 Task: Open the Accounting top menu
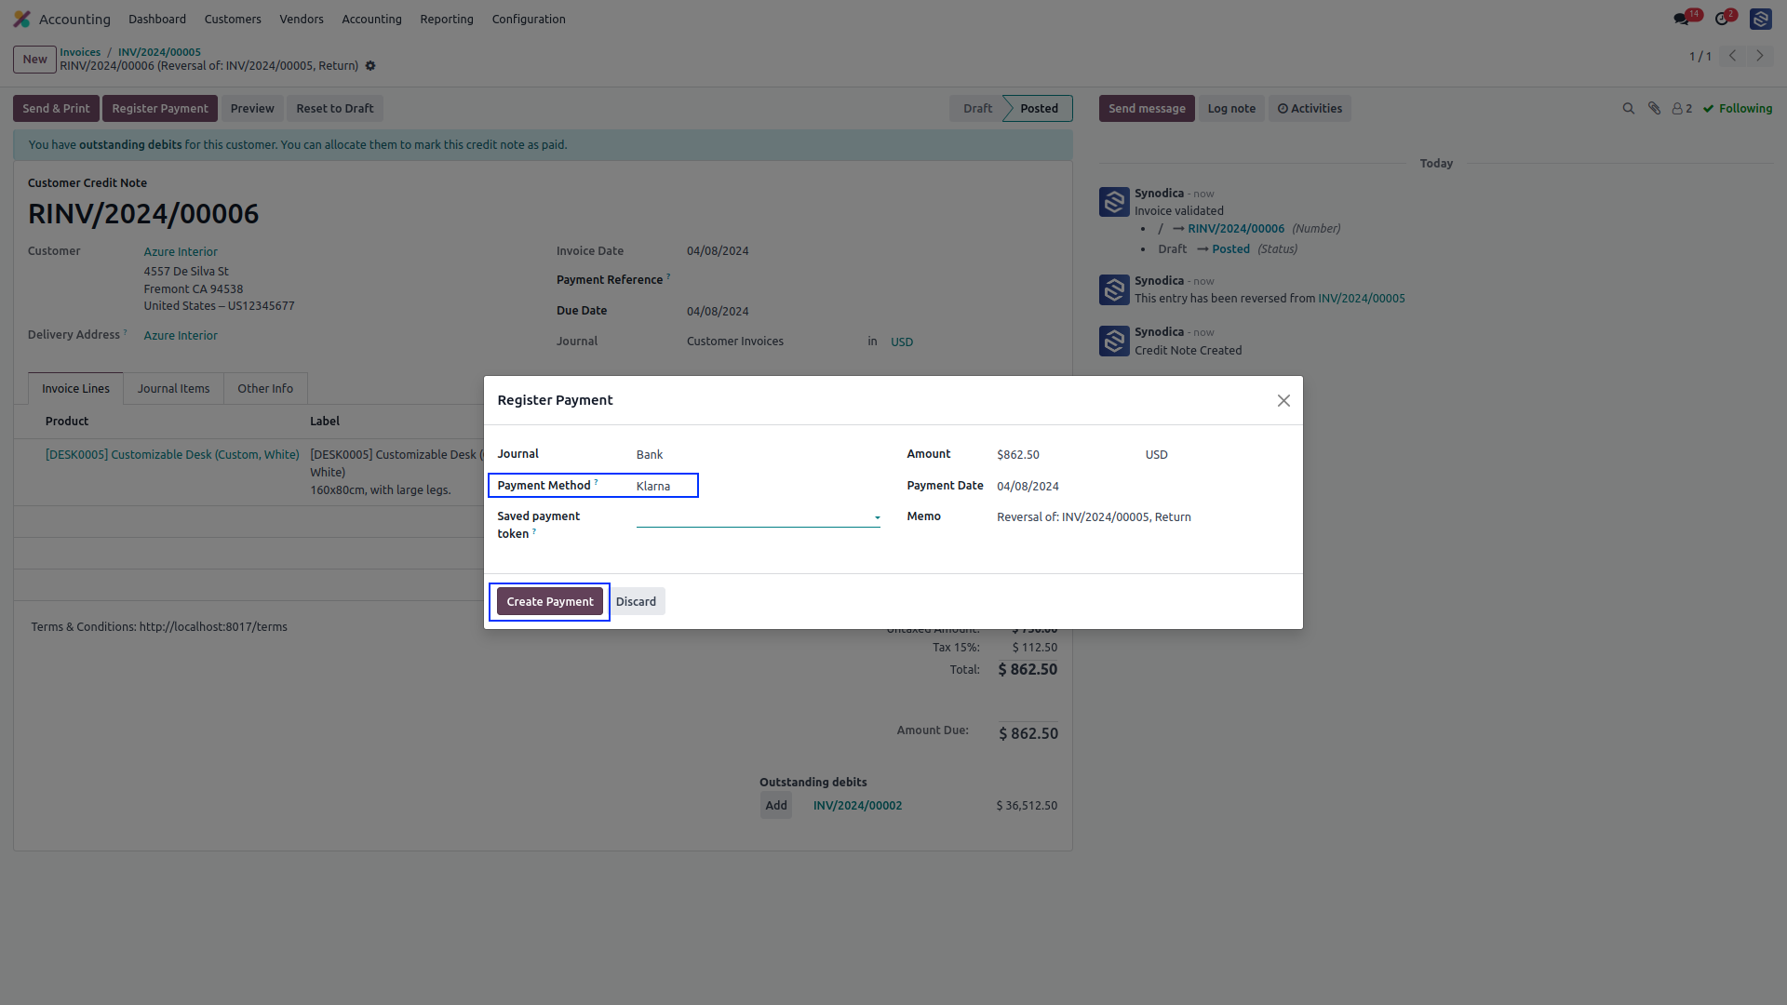371,19
